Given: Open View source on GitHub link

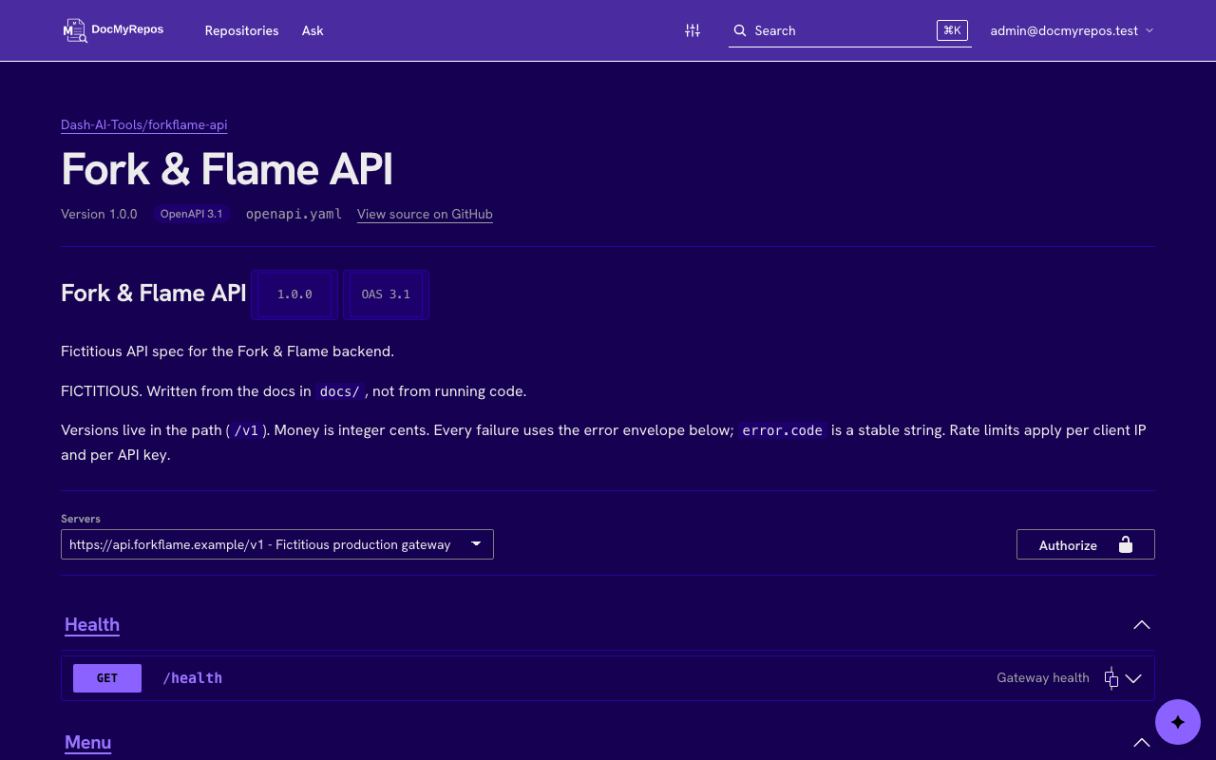Looking at the screenshot, I should click(425, 214).
